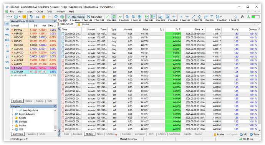265x145 pixels.
Task: Click the yellow Depth of Market dollar icon
Action: click(24, 17)
